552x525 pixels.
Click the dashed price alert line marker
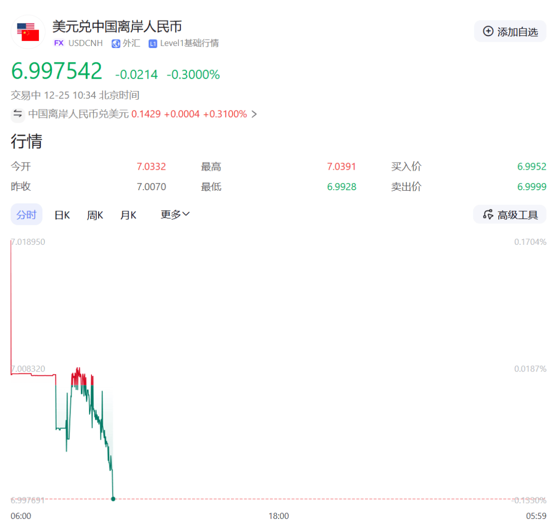[x=307, y=498]
